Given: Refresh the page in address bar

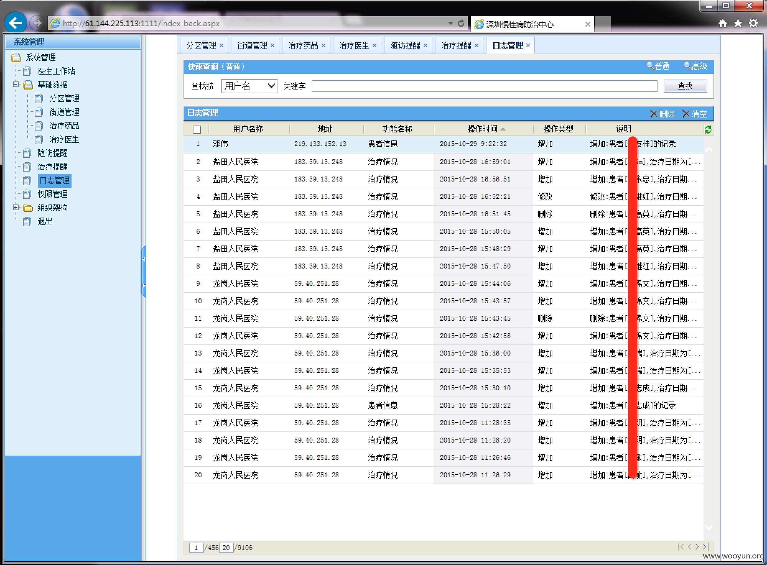Looking at the screenshot, I should coord(461,23).
